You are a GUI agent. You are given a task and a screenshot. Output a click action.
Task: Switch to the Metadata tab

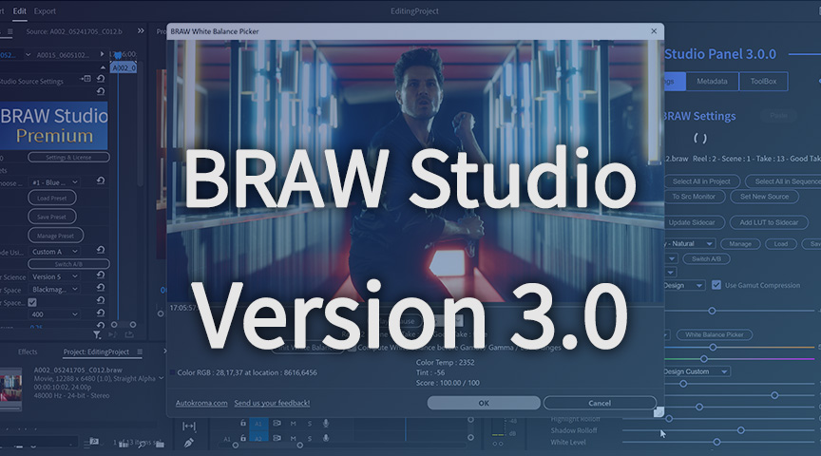[x=712, y=82]
